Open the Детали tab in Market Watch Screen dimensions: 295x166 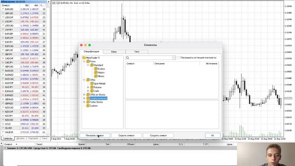(x=20, y=138)
